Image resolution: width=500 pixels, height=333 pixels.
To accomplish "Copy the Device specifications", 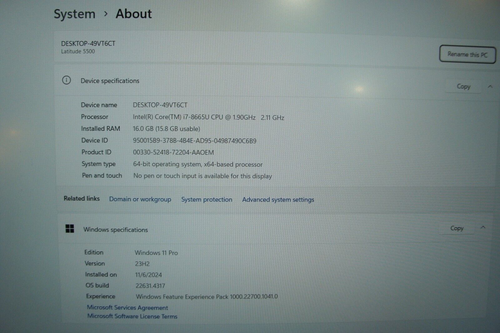I will pos(463,86).
